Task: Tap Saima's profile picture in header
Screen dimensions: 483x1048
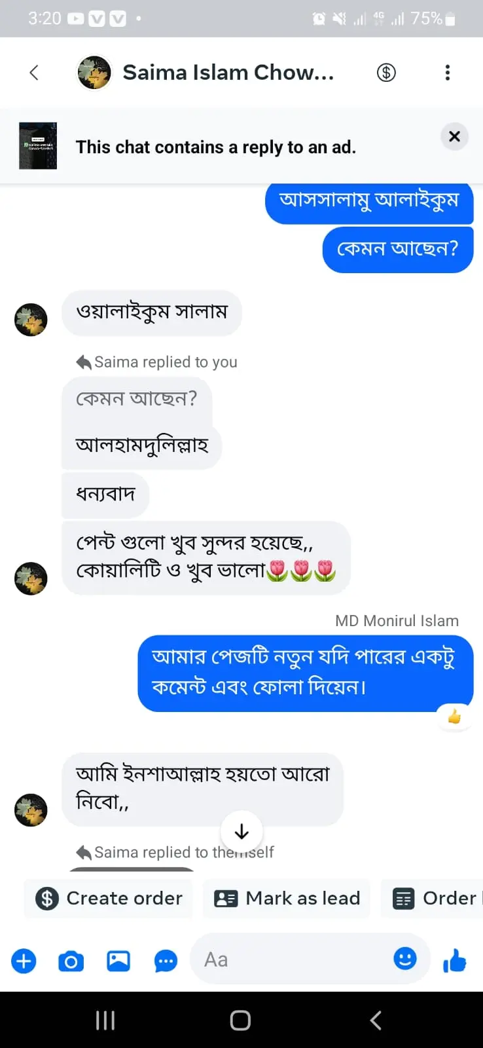Action: click(x=94, y=73)
